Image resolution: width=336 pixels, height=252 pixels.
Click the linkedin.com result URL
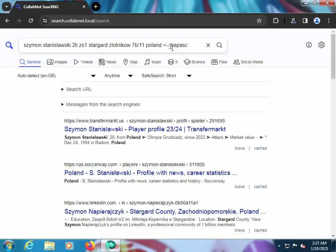pyautogui.click(x=131, y=203)
